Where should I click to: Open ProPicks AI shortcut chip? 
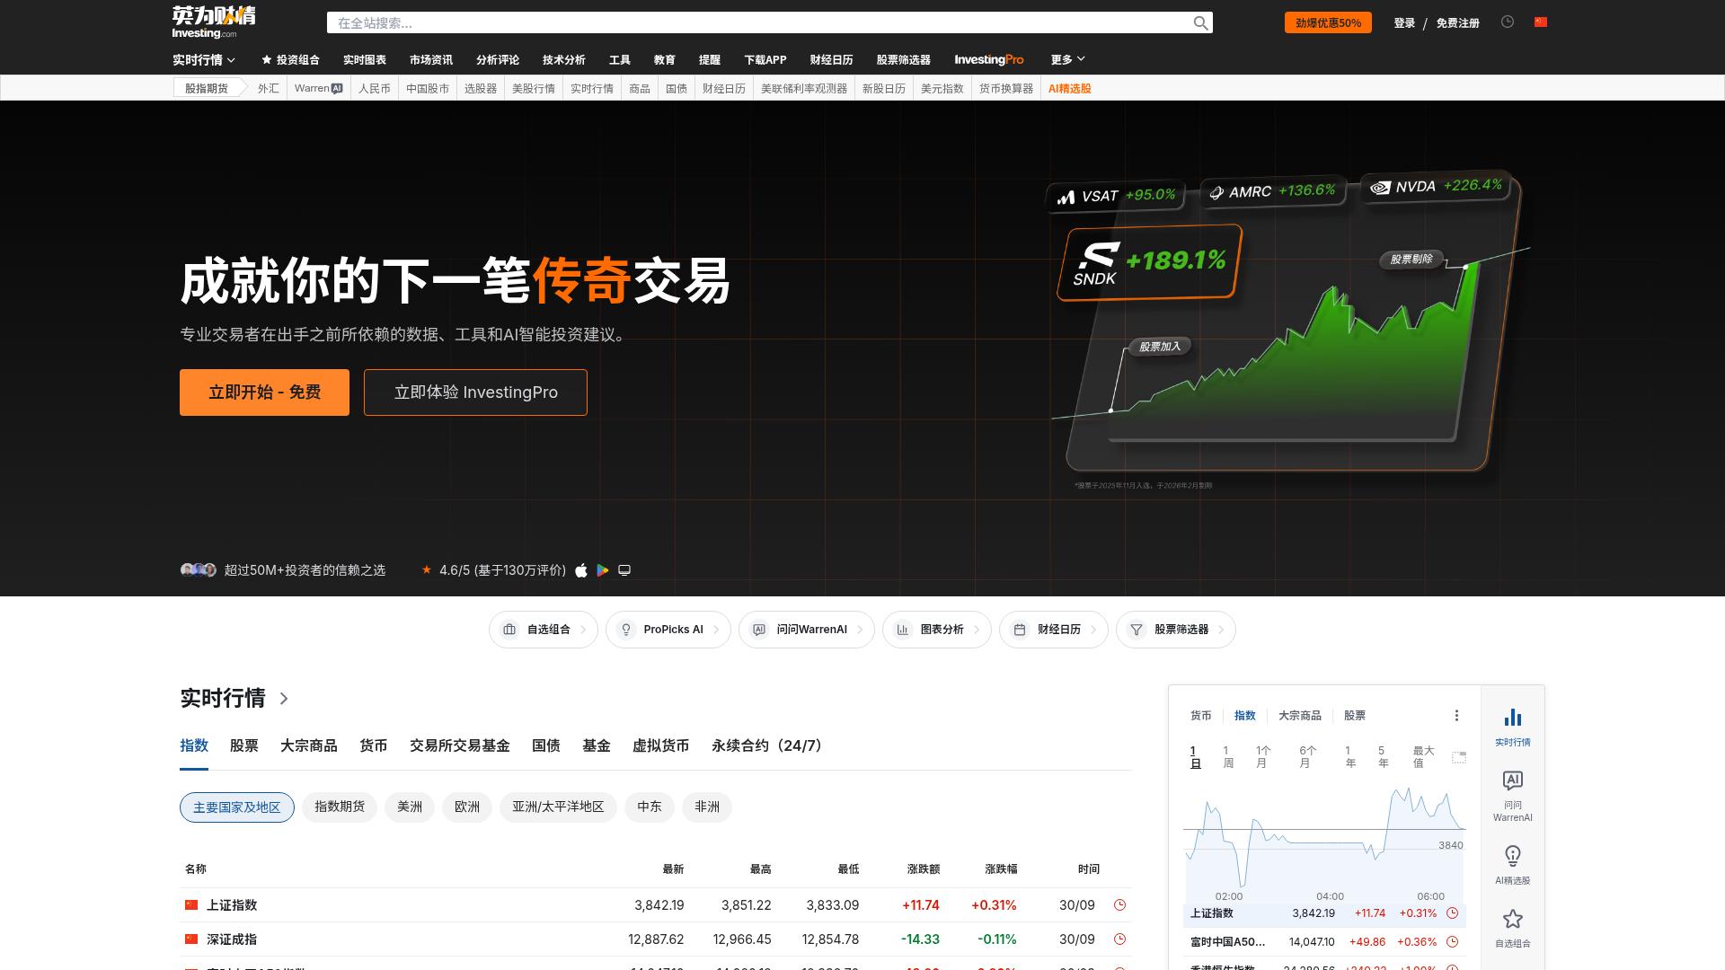[x=668, y=630]
